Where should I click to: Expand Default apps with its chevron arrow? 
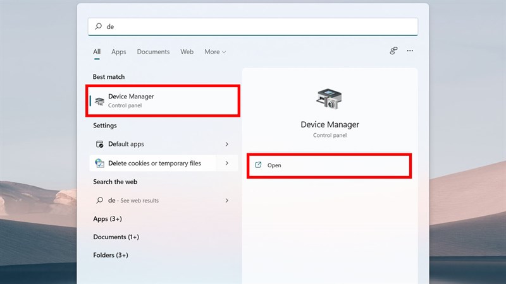226,145
